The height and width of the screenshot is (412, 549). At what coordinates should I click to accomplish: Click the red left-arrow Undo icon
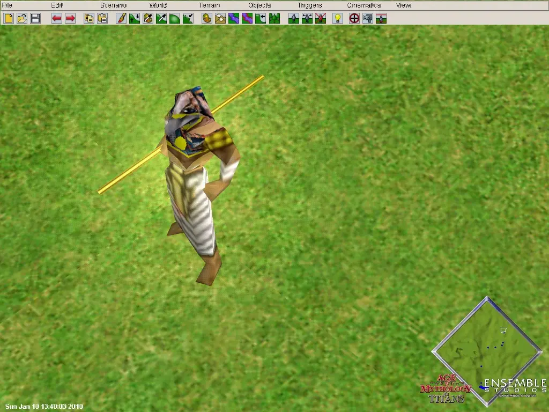57,18
